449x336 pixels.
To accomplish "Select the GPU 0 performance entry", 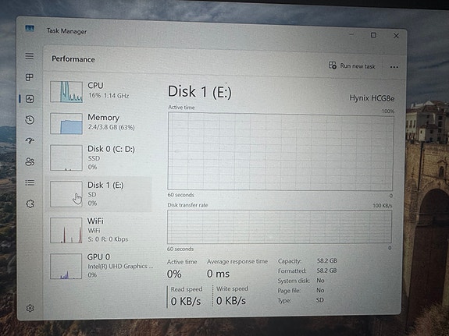I will [99, 266].
